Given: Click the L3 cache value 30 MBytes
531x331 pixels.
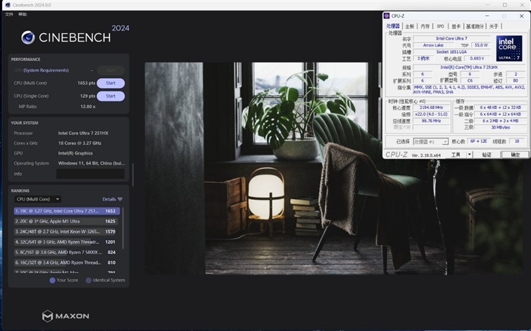Looking at the screenshot, I should 500,127.
